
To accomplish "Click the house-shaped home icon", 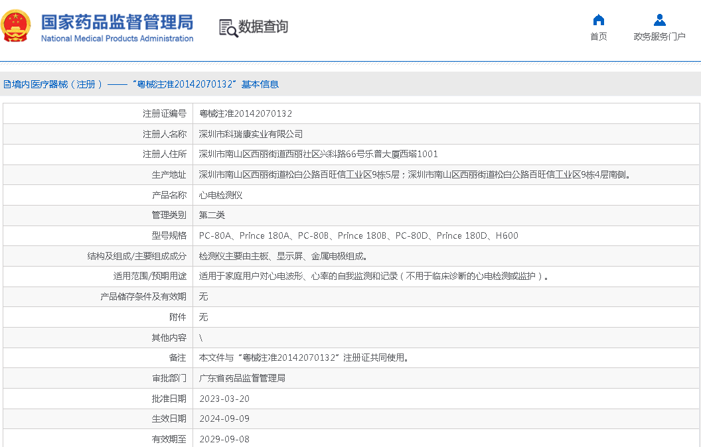I will (598, 20).
